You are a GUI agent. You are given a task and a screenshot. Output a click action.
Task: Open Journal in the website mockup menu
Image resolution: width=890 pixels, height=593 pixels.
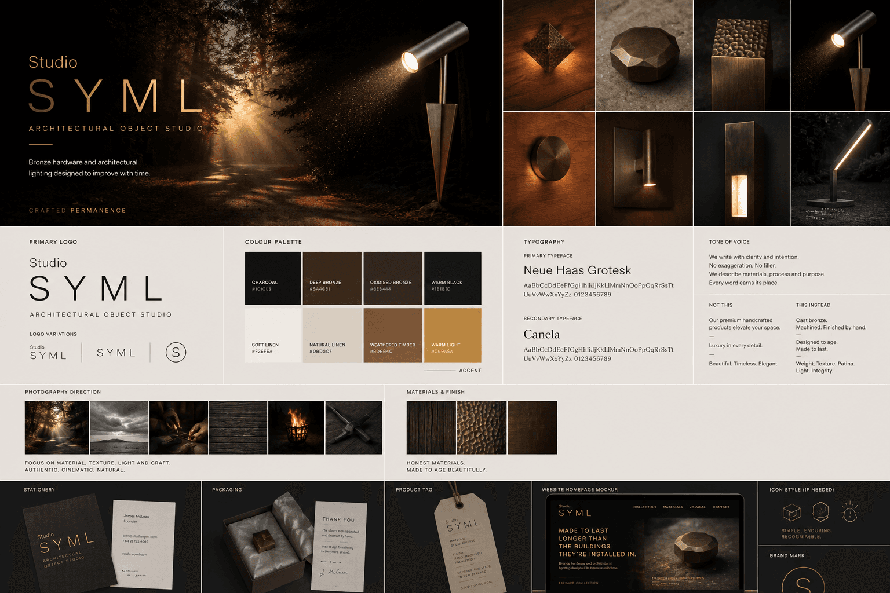click(698, 507)
